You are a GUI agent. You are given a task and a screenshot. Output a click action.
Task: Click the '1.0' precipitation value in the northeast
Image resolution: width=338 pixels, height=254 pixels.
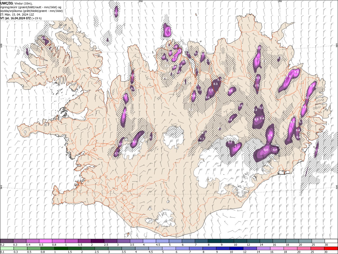(x=297, y=72)
